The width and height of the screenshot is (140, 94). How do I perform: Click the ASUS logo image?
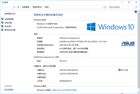pyautogui.click(x=128, y=44)
